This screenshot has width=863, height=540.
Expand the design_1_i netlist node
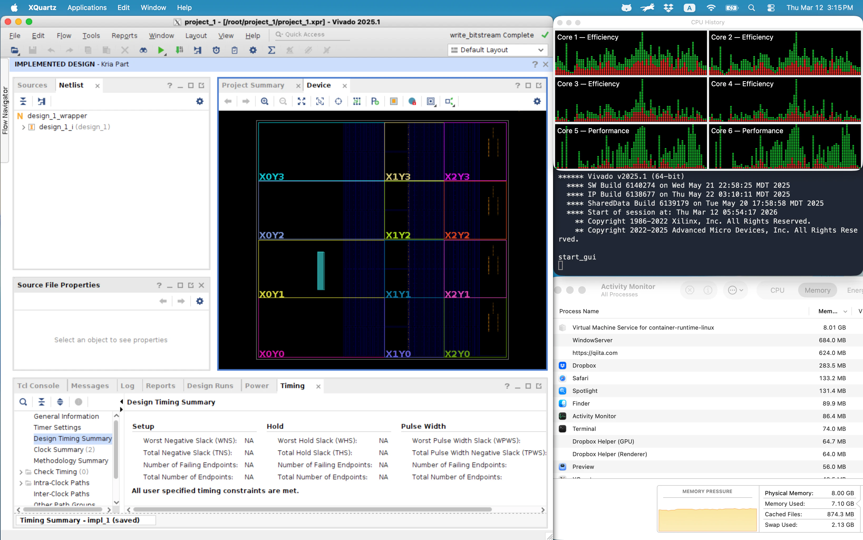[x=23, y=127]
